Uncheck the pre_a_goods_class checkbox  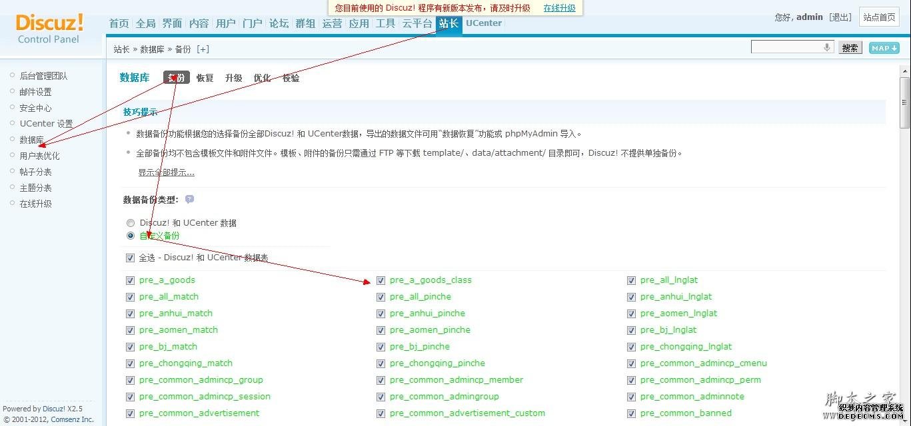(x=381, y=280)
